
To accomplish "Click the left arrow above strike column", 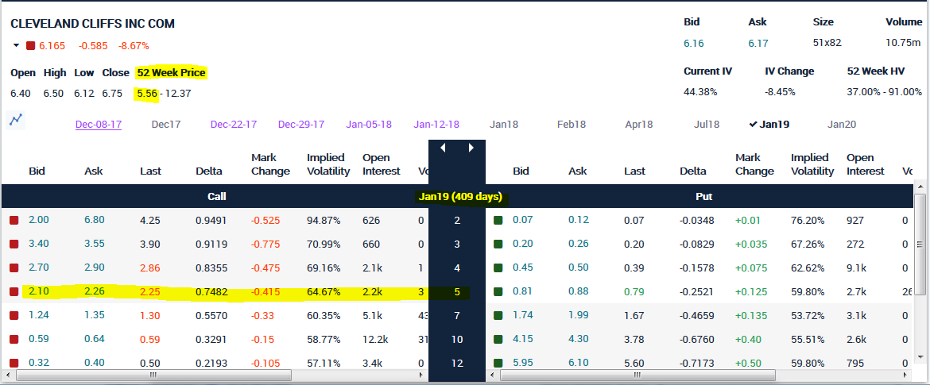I will click(443, 148).
